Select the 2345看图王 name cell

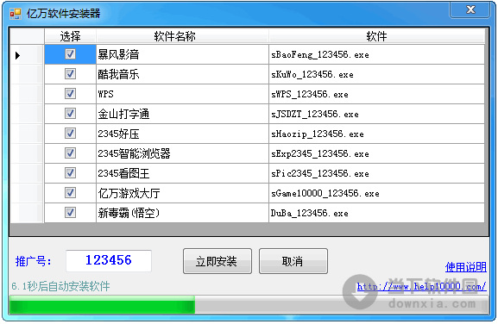coord(182,173)
